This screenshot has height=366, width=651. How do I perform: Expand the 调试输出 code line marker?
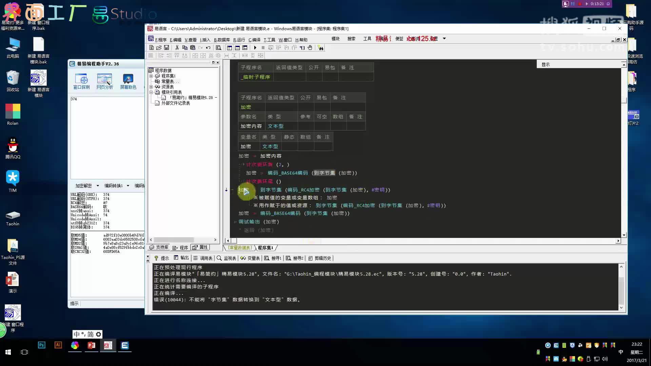[x=235, y=222]
